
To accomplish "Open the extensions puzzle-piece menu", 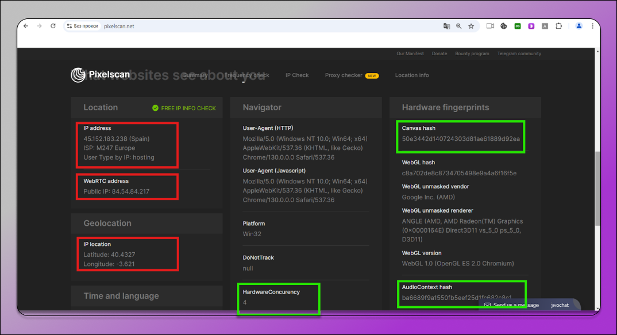I will point(558,26).
